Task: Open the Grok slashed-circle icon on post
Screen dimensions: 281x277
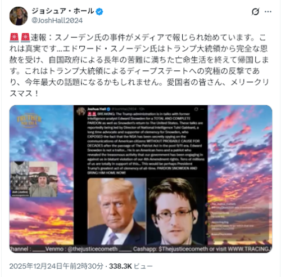Action: [255, 12]
